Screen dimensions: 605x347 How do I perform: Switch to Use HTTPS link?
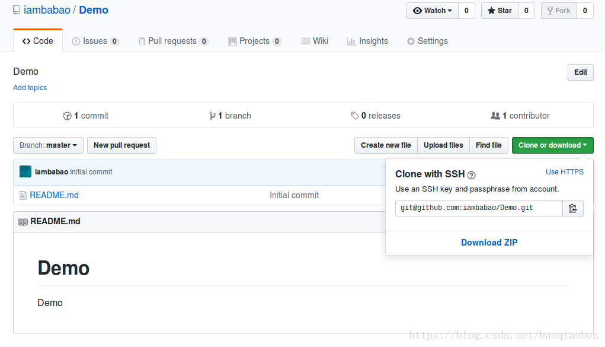(565, 172)
